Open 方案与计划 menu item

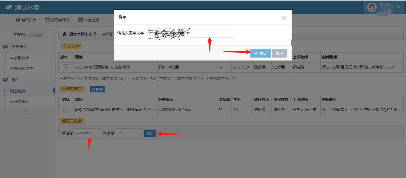point(57,20)
